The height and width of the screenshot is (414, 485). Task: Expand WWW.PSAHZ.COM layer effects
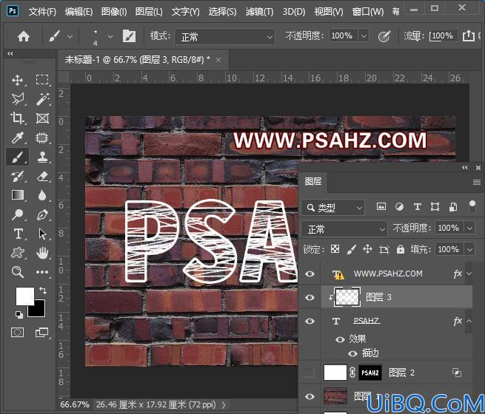click(x=469, y=274)
